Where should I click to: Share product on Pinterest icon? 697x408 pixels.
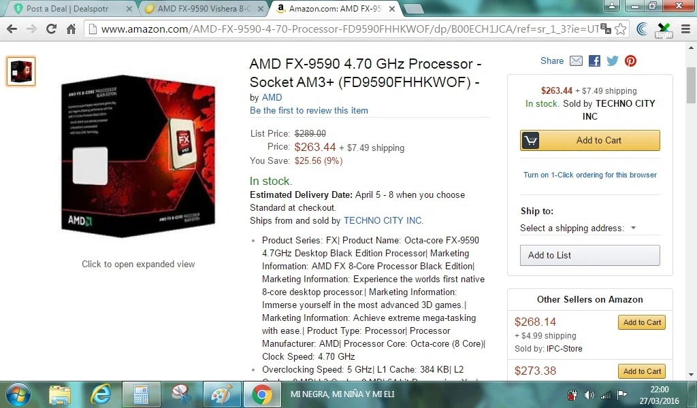tap(630, 61)
